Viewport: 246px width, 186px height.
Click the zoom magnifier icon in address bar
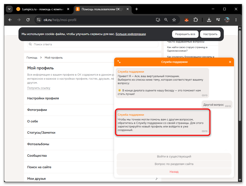click(x=166, y=20)
